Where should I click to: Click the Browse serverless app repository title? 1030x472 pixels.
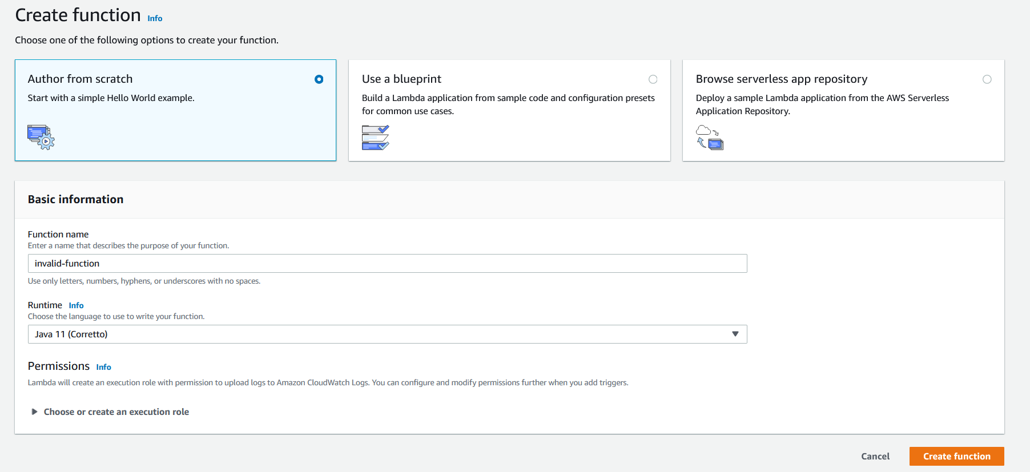(782, 79)
